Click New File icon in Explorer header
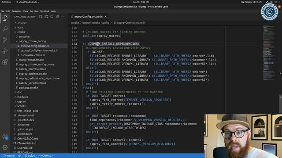Screen dimensions: 282x158 41,17
